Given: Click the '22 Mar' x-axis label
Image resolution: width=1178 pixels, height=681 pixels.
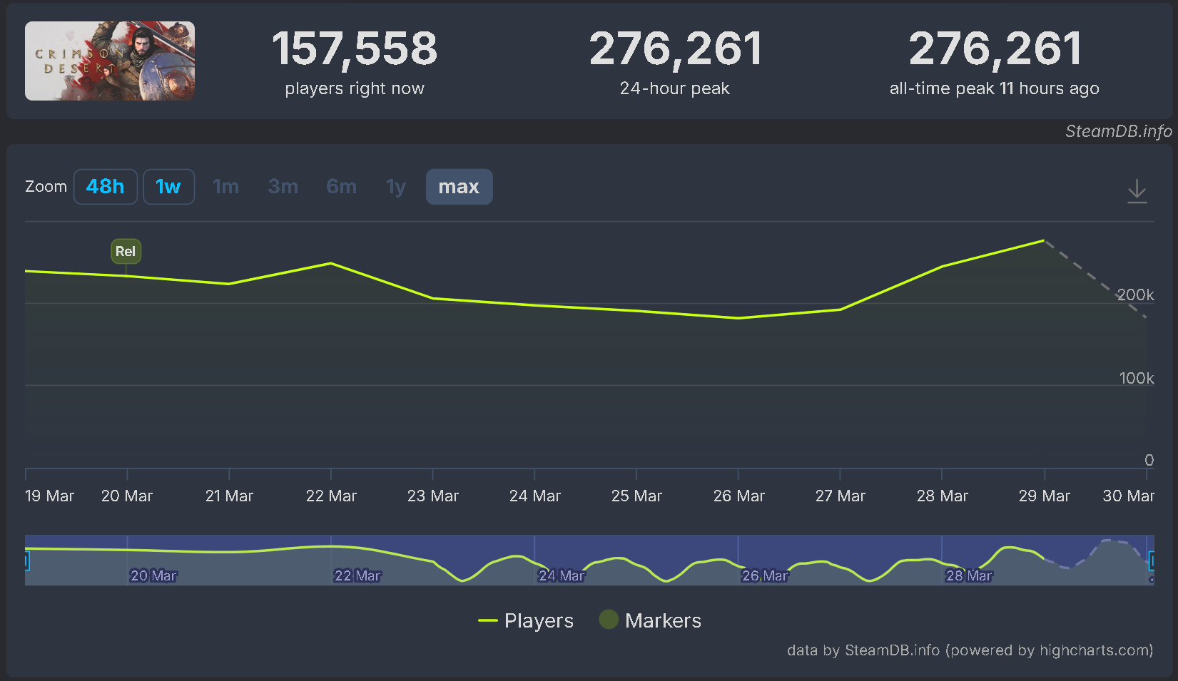Looking at the screenshot, I should click(331, 496).
